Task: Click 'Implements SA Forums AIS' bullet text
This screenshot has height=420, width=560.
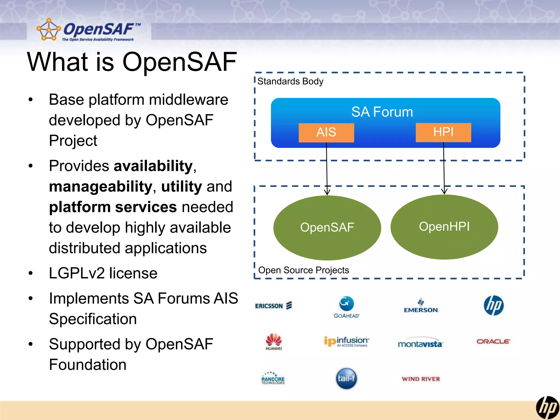Action: [x=144, y=298]
